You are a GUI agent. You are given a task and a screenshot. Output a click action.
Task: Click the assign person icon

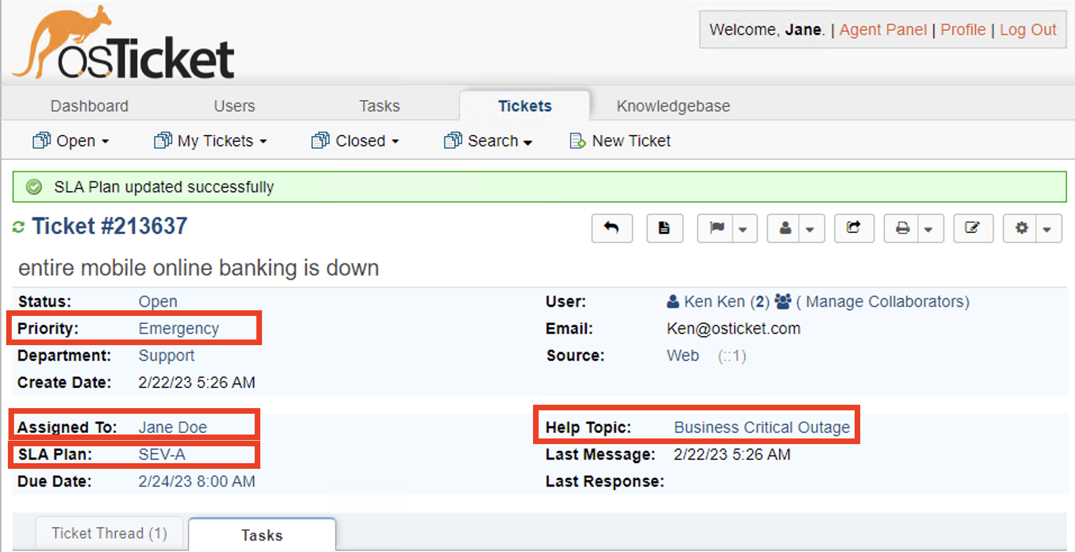pos(785,228)
